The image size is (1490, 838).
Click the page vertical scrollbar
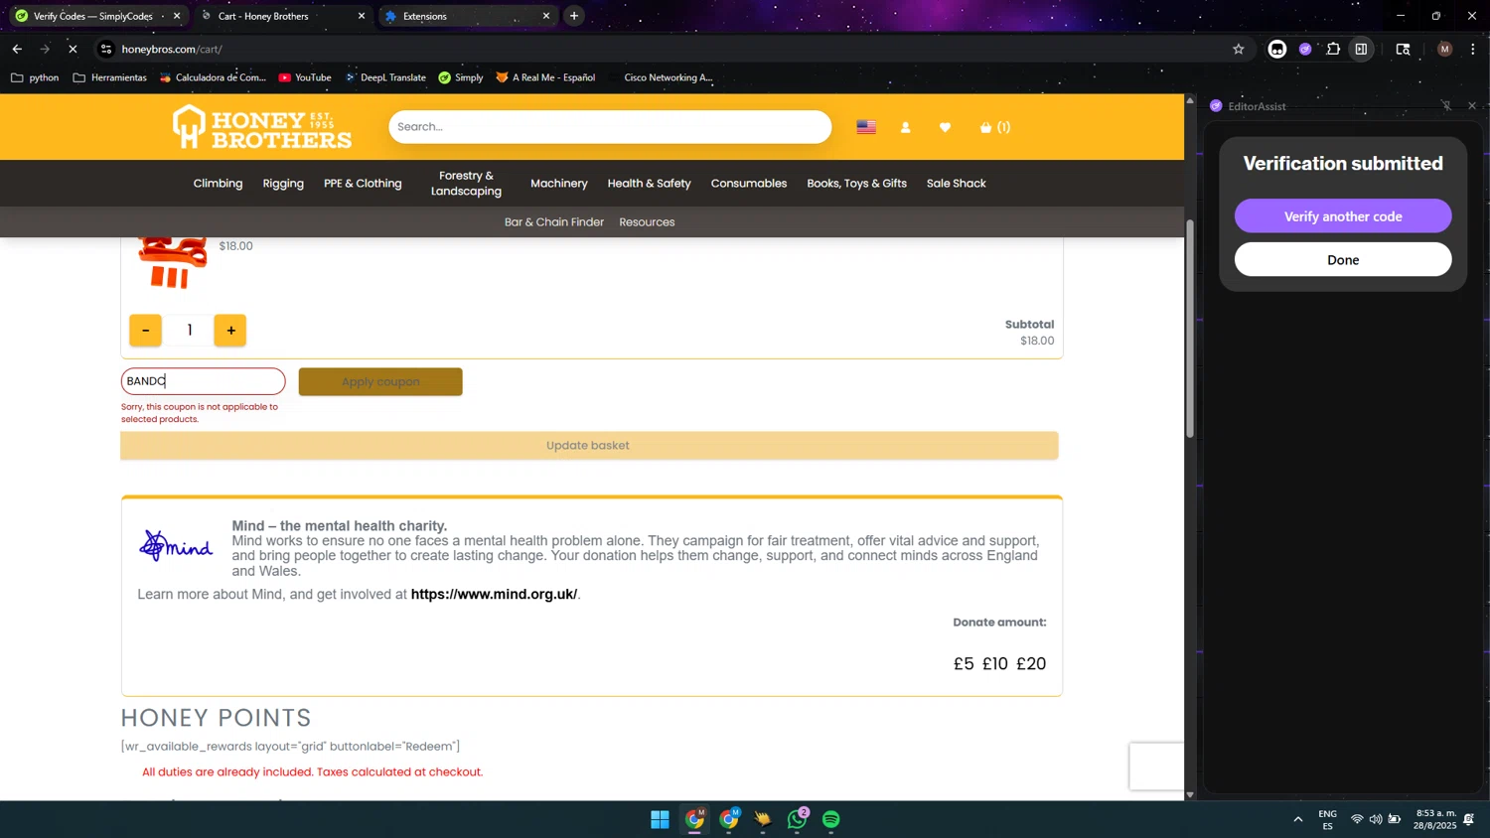pyautogui.click(x=1190, y=328)
